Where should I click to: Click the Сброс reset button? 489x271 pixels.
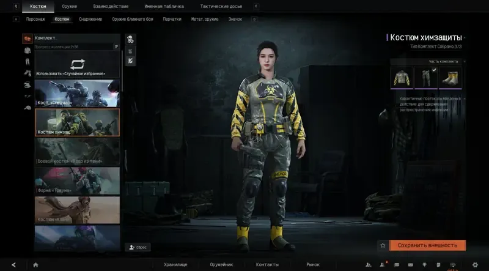point(138,247)
